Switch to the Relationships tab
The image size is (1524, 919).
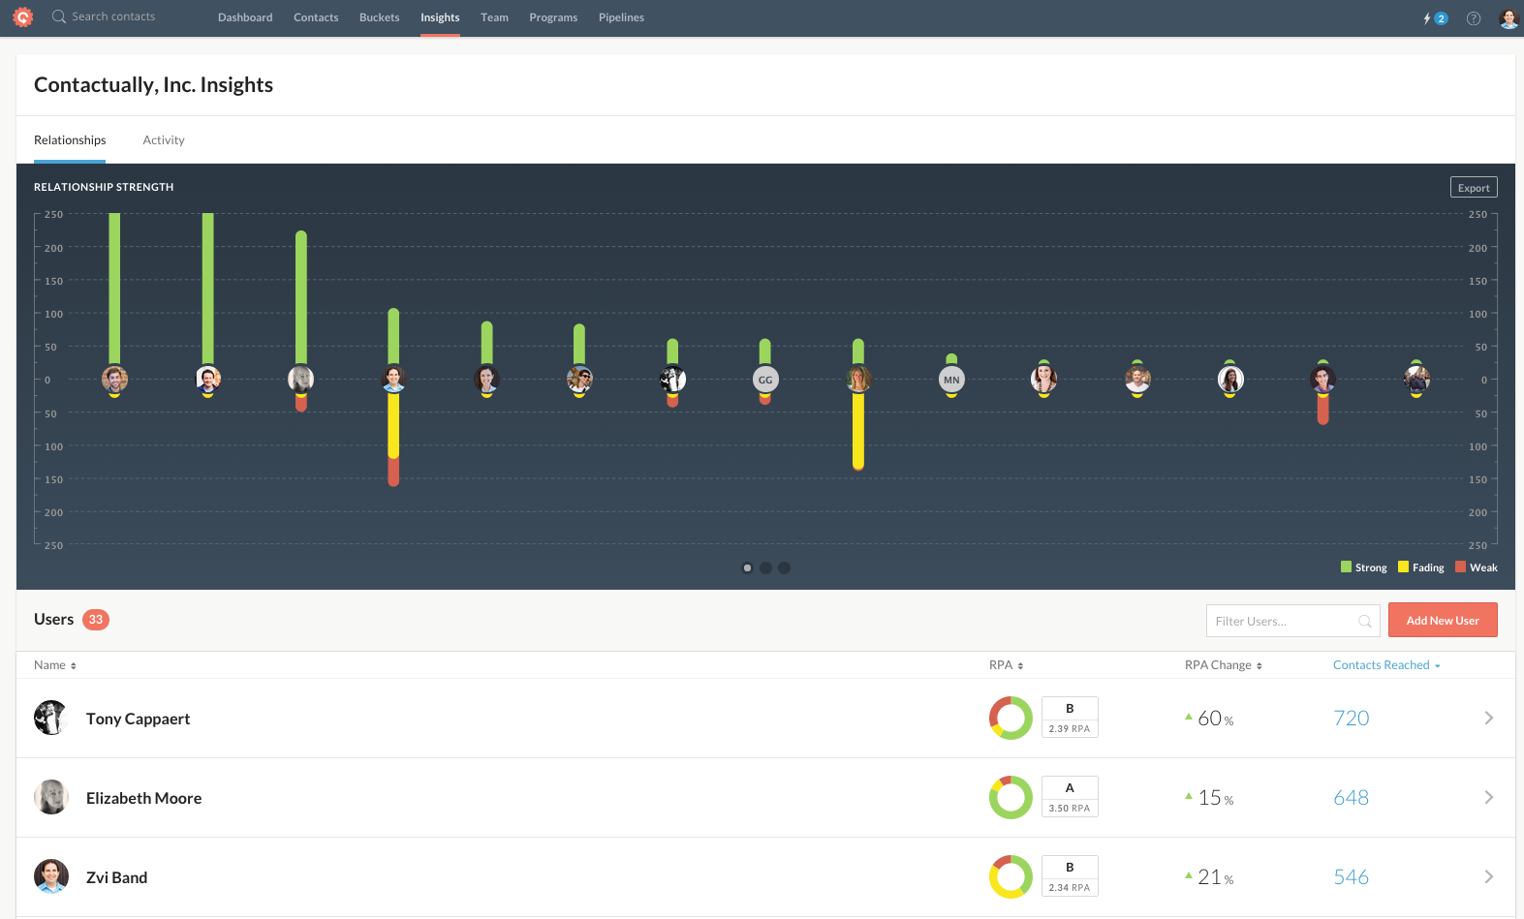pyautogui.click(x=70, y=140)
